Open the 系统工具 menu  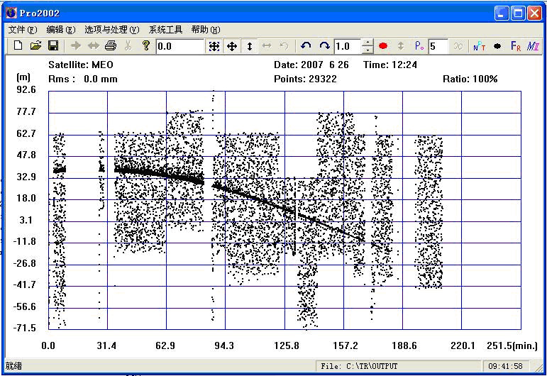click(165, 30)
